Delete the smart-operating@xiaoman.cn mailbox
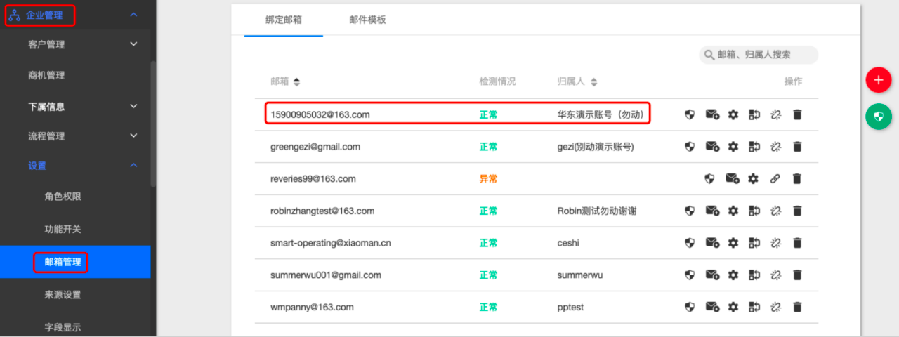The width and height of the screenshot is (899, 337). [797, 243]
